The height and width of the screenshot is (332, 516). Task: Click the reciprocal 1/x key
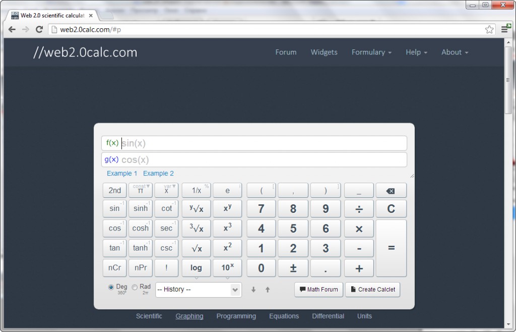click(x=196, y=190)
